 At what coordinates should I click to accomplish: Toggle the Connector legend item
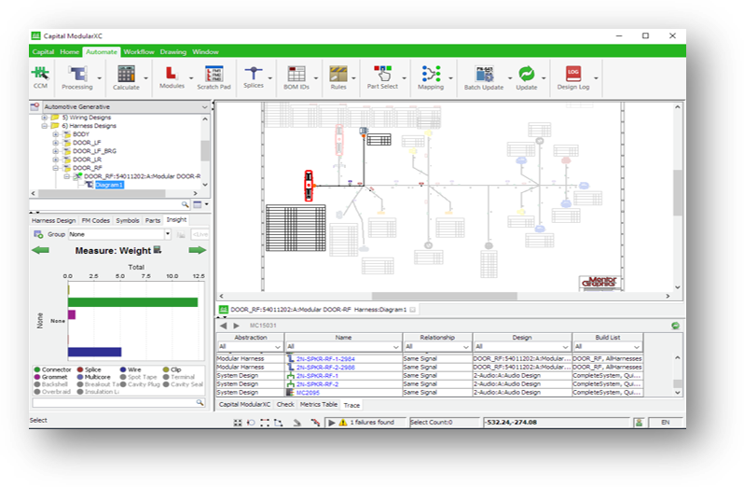(52, 369)
